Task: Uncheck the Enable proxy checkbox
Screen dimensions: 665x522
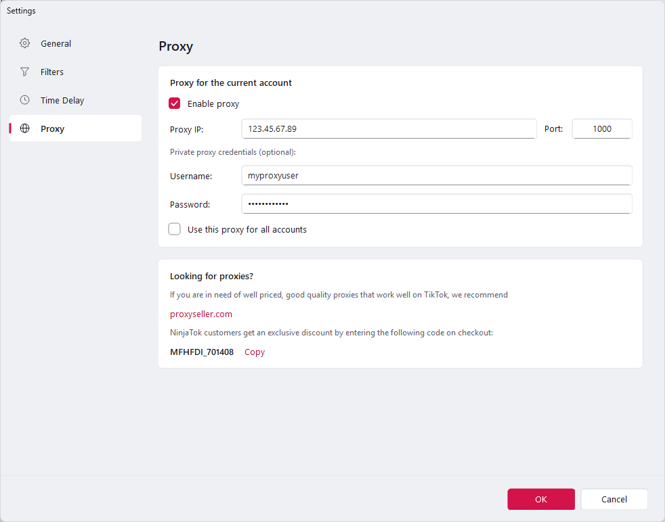Action: click(174, 103)
